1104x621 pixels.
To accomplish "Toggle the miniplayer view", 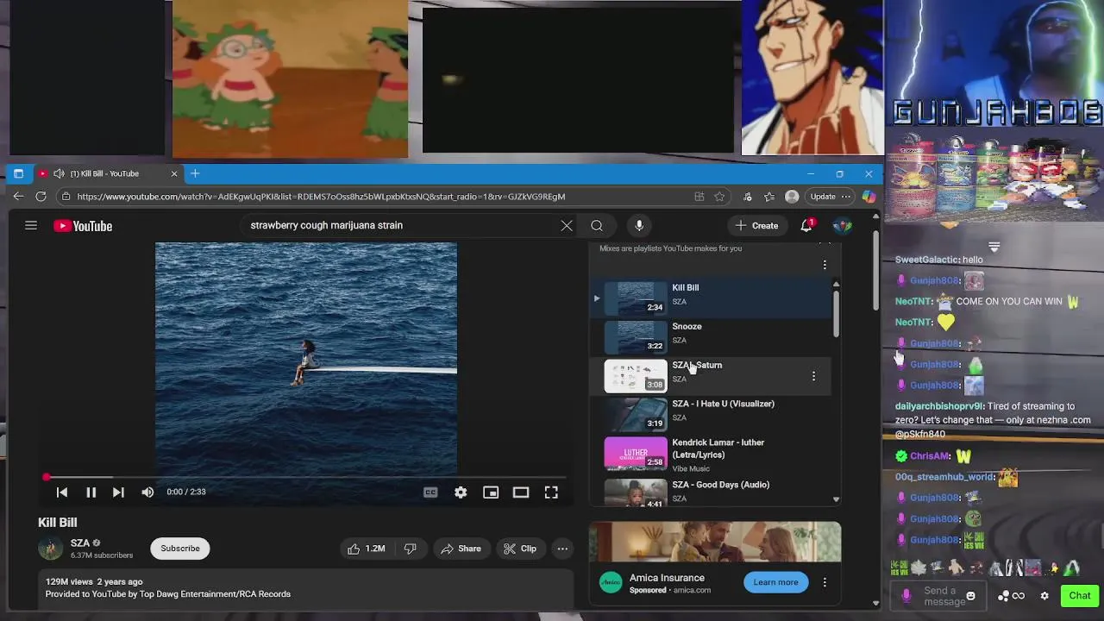I will (491, 492).
